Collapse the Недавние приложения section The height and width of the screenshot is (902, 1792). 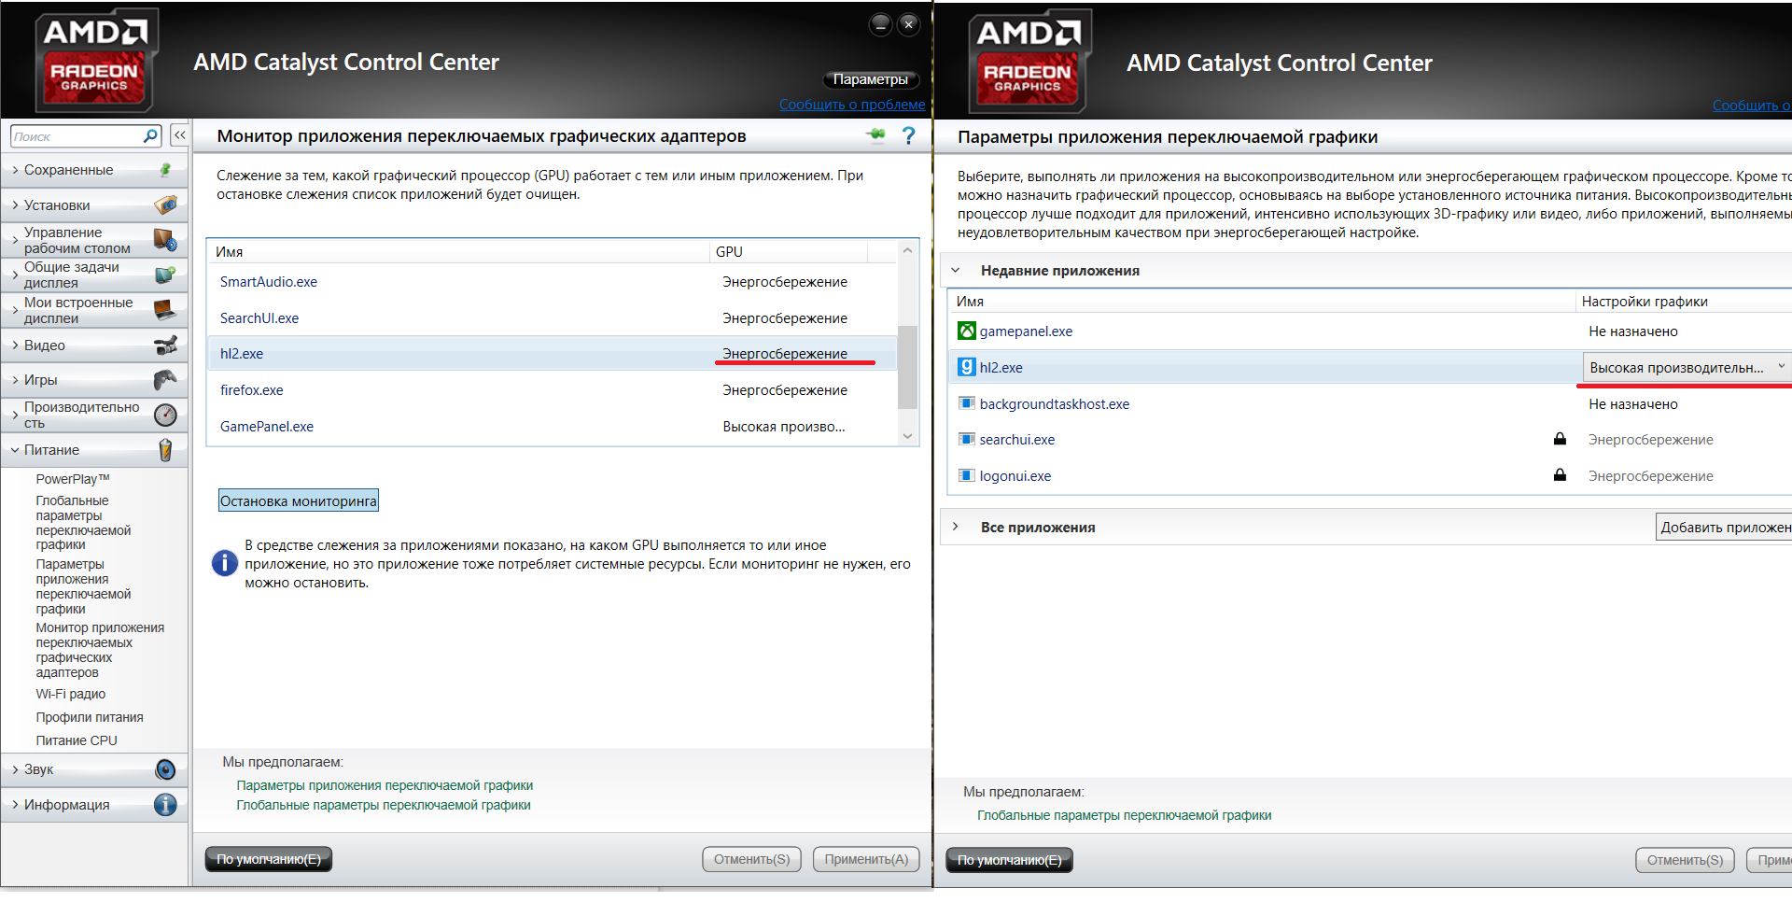956,270
